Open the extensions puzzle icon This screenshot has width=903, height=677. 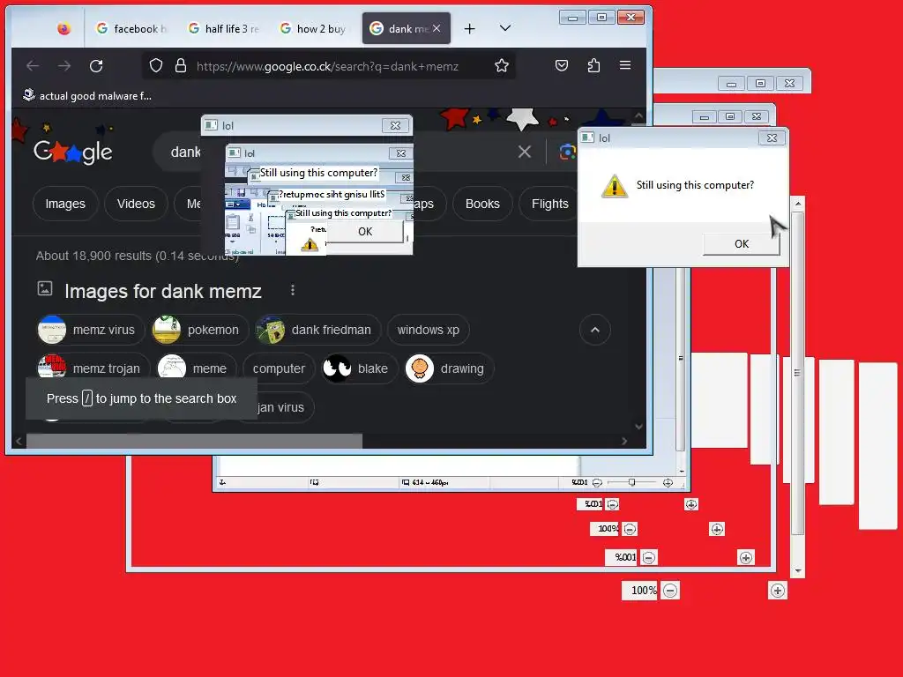pyautogui.click(x=593, y=65)
